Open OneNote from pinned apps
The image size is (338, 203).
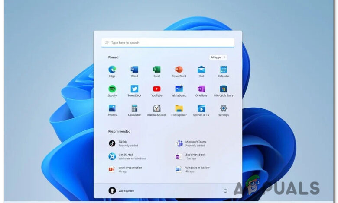tap(201, 89)
